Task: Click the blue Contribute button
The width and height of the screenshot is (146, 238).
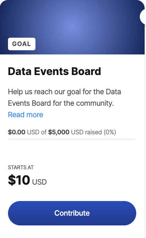Action: [x=72, y=213]
